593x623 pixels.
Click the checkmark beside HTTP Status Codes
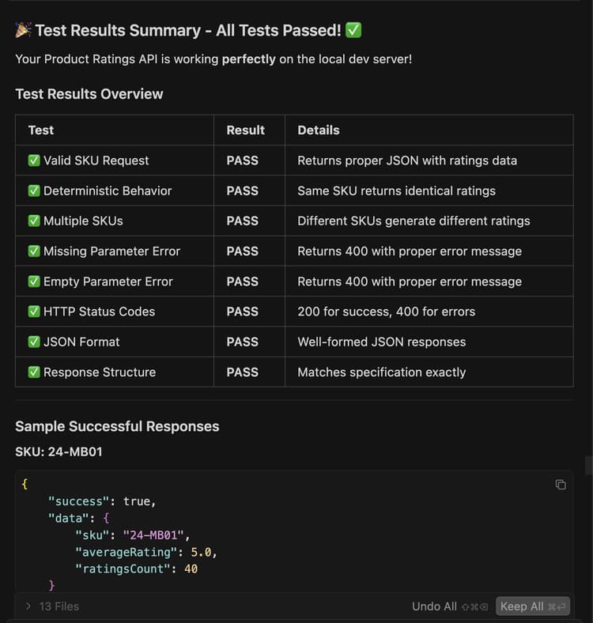34,311
